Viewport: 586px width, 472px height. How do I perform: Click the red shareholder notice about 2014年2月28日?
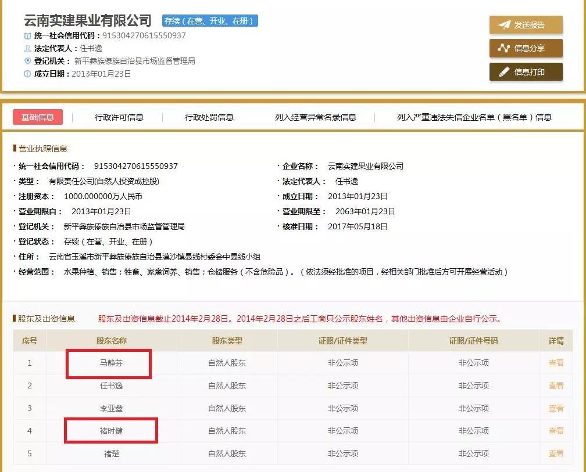pyautogui.click(x=300, y=319)
